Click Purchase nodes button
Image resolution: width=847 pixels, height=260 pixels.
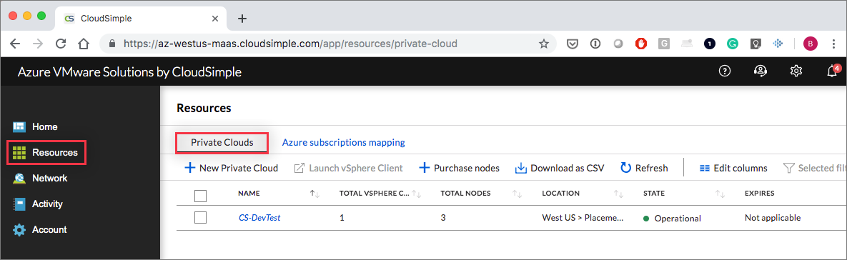(x=459, y=169)
